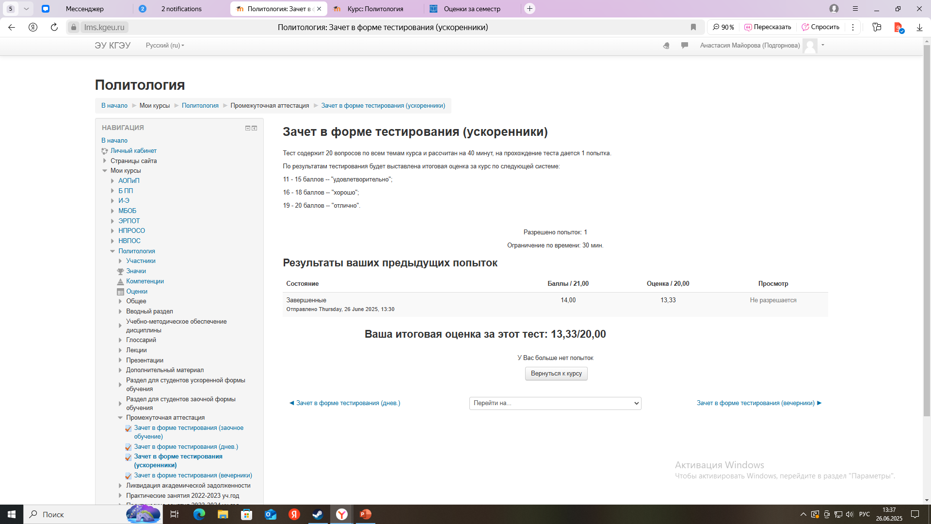The image size is (931, 524).
Task: Open browser hamburger menu icon
Action: (x=855, y=9)
